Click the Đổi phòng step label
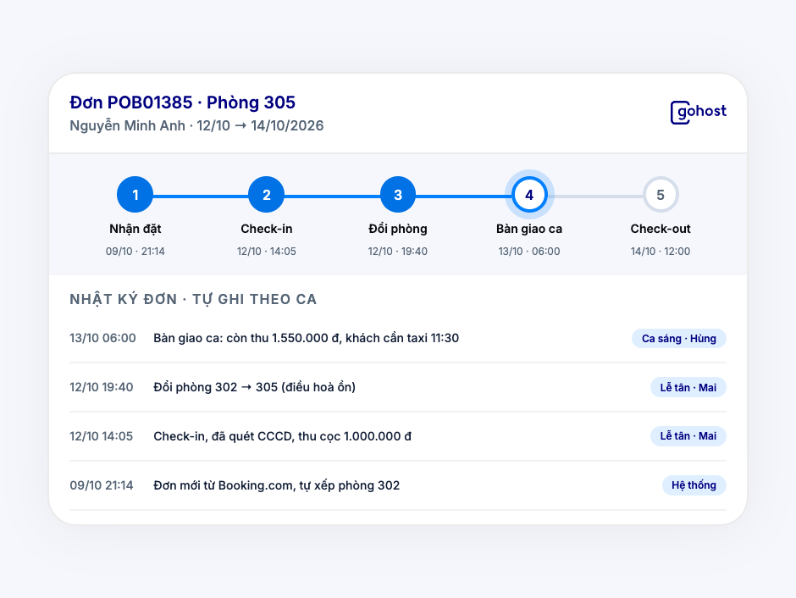Screen dimensions: 796x598 pyautogui.click(x=398, y=229)
